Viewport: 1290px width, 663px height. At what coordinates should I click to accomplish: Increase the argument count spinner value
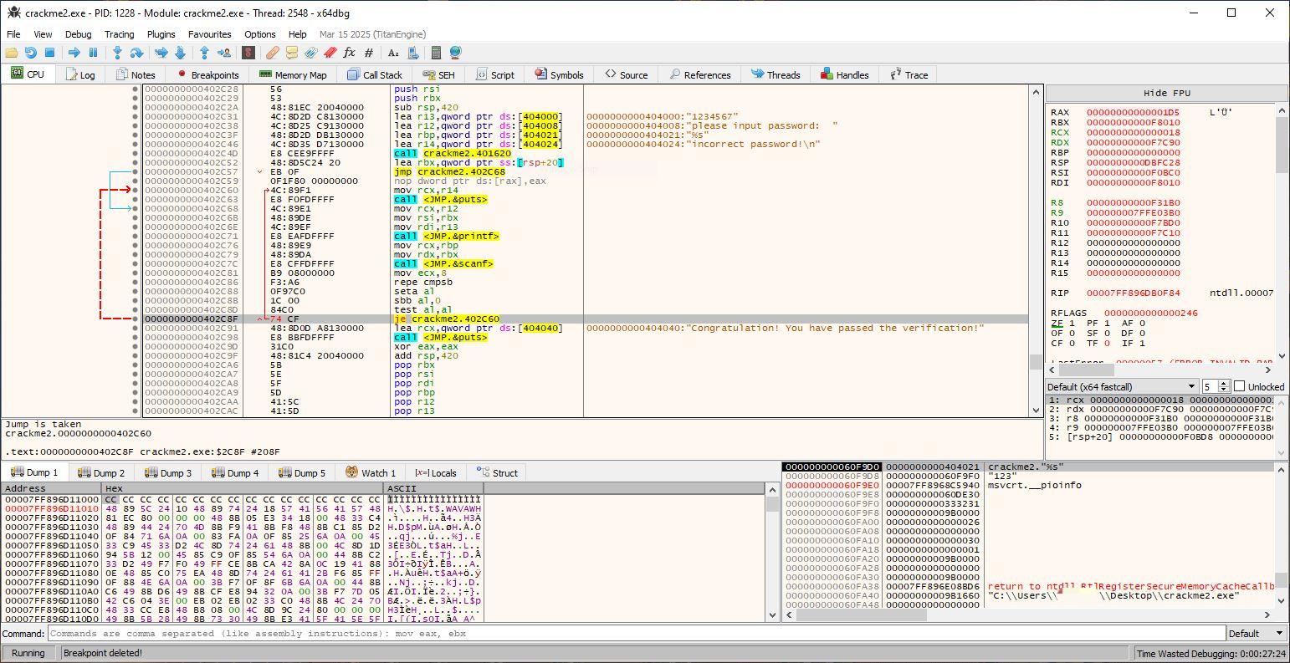(x=1224, y=383)
